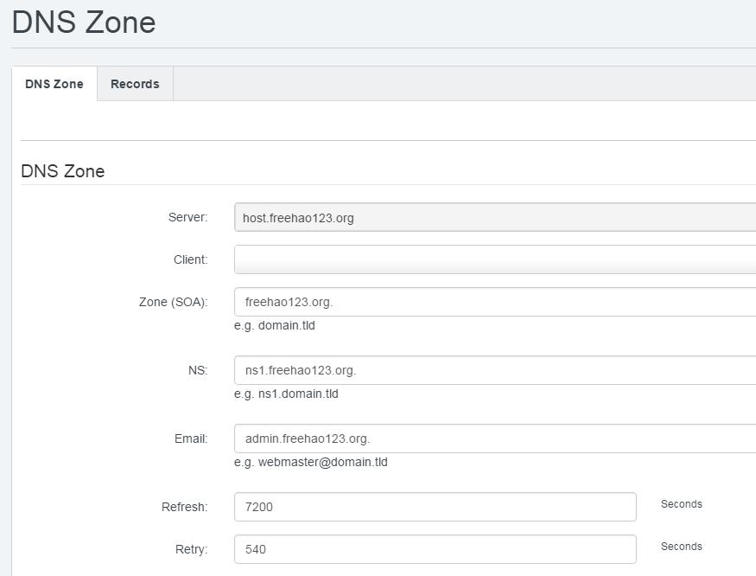
Task: Click the Seconds unit beside Refresh
Action: coord(681,504)
